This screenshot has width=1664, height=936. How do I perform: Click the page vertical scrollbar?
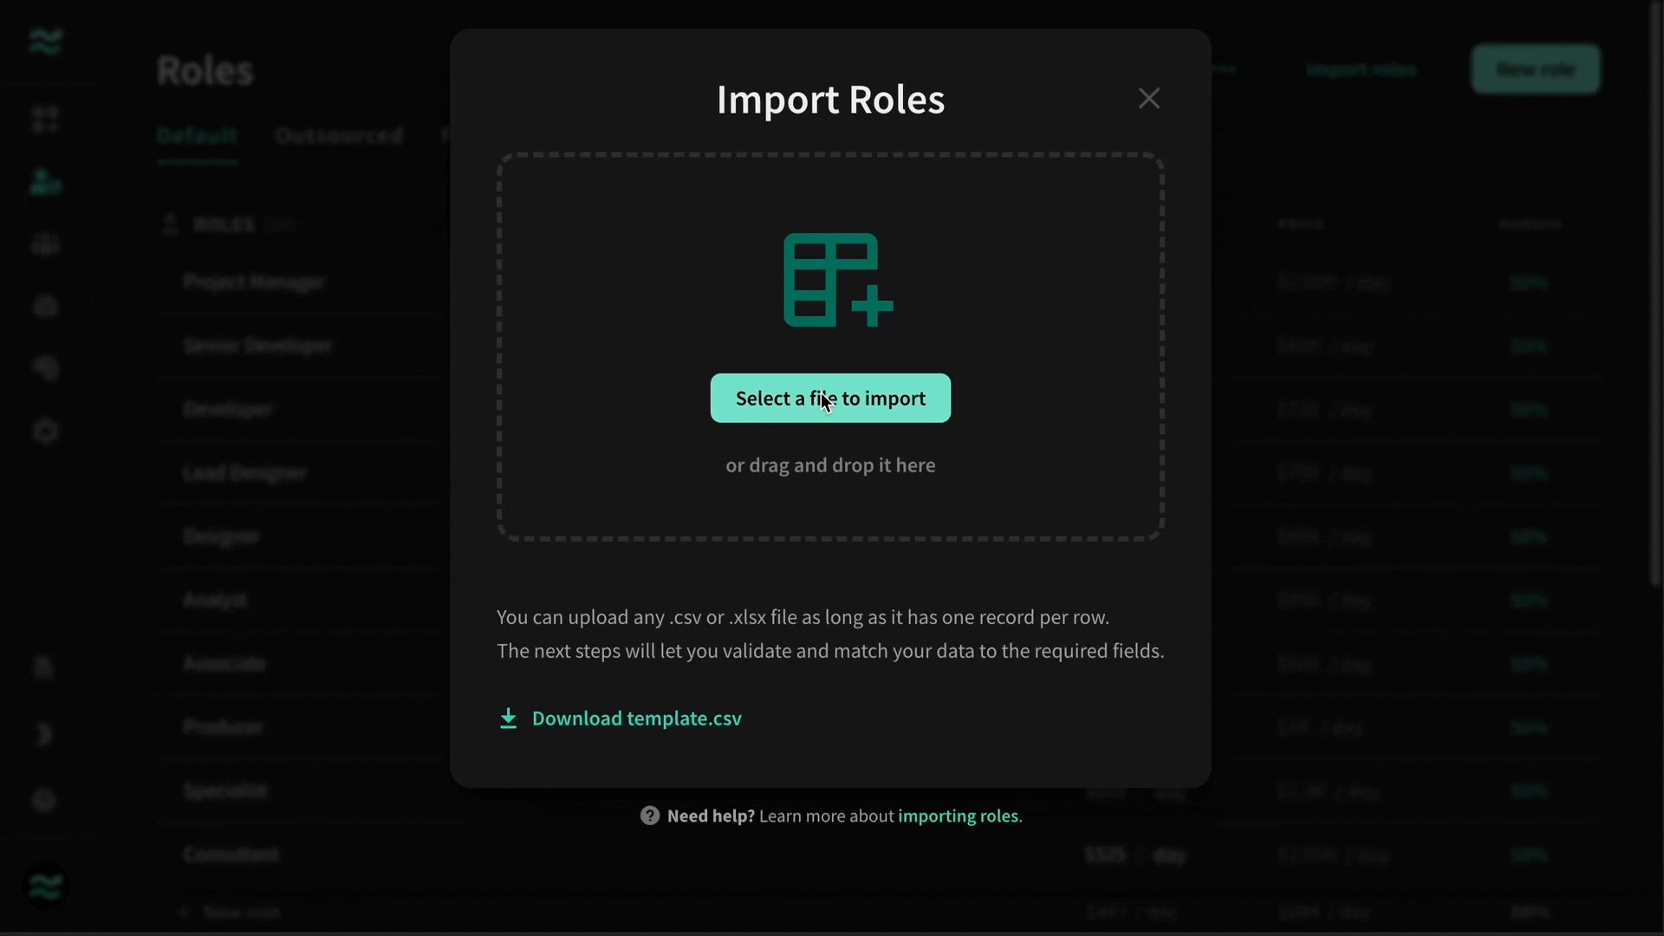pyautogui.click(x=1655, y=295)
